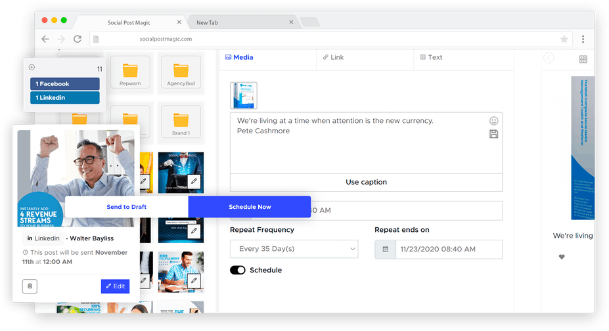Click the Schedule Now button
The width and height of the screenshot is (609, 331).
pos(250,207)
